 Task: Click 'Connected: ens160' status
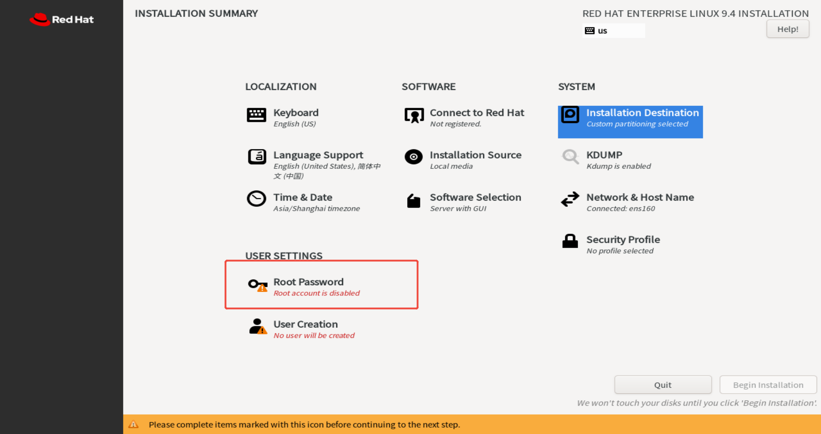coord(621,209)
